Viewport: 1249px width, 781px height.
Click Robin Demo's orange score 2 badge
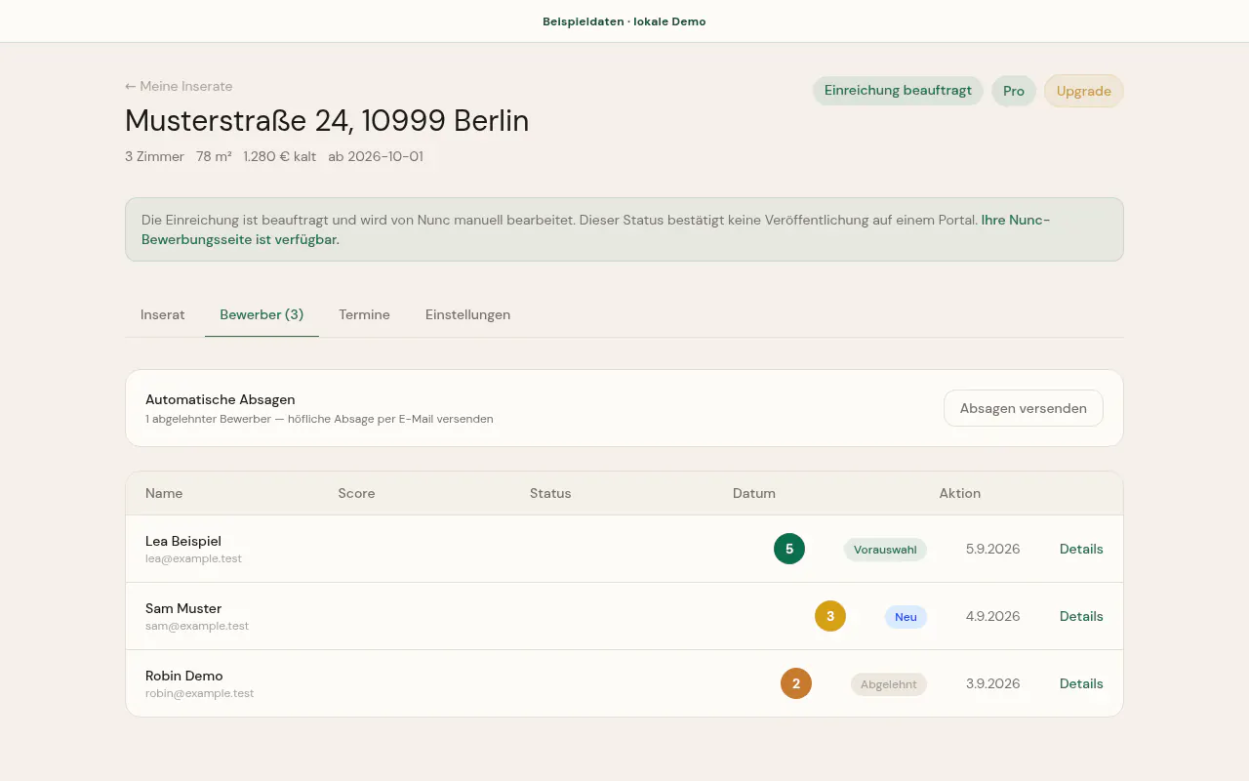[796, 683]
